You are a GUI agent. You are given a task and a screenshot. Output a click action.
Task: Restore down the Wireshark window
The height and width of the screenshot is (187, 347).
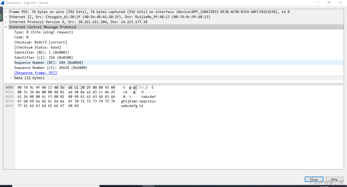[329, 3]
